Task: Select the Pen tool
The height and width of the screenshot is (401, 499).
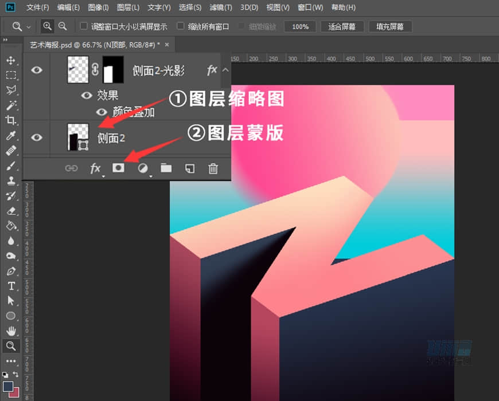Action: (11, 271)
